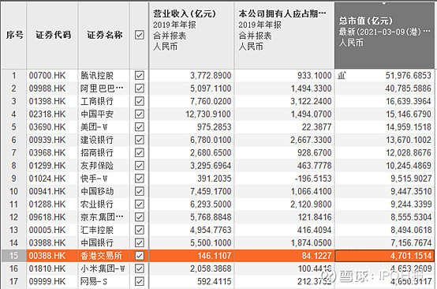Click the name 友邦保险
Image resolution: width=437 pixels, height=289 pixels.
tap(97, 166)
